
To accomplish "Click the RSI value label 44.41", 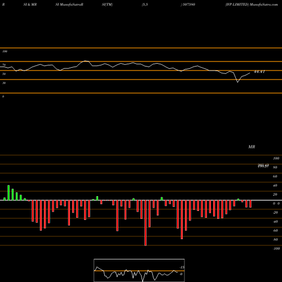I will (x=259, y=72).
